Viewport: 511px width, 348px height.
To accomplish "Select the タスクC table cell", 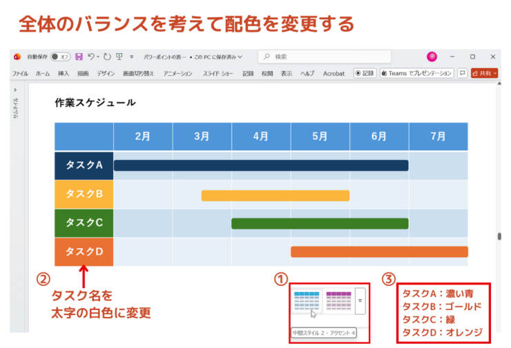I will pos(84,223).
